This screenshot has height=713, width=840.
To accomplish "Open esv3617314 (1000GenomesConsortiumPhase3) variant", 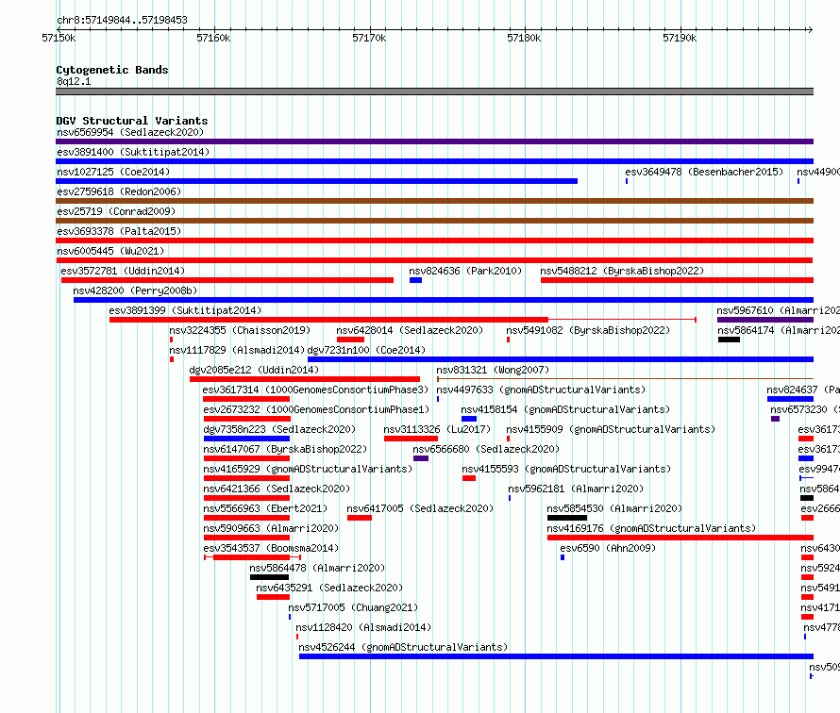I will (315, 390).
